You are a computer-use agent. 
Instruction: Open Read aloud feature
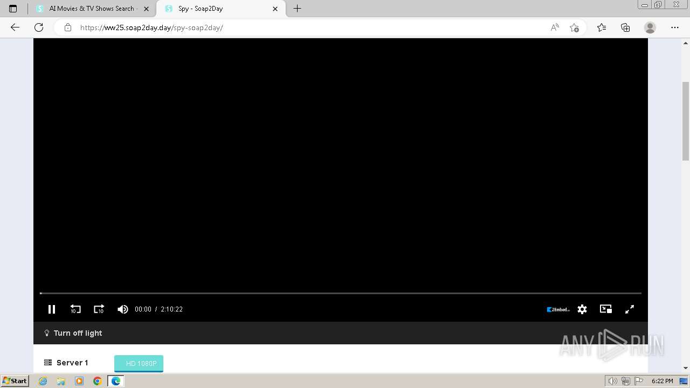click(555, 27)
